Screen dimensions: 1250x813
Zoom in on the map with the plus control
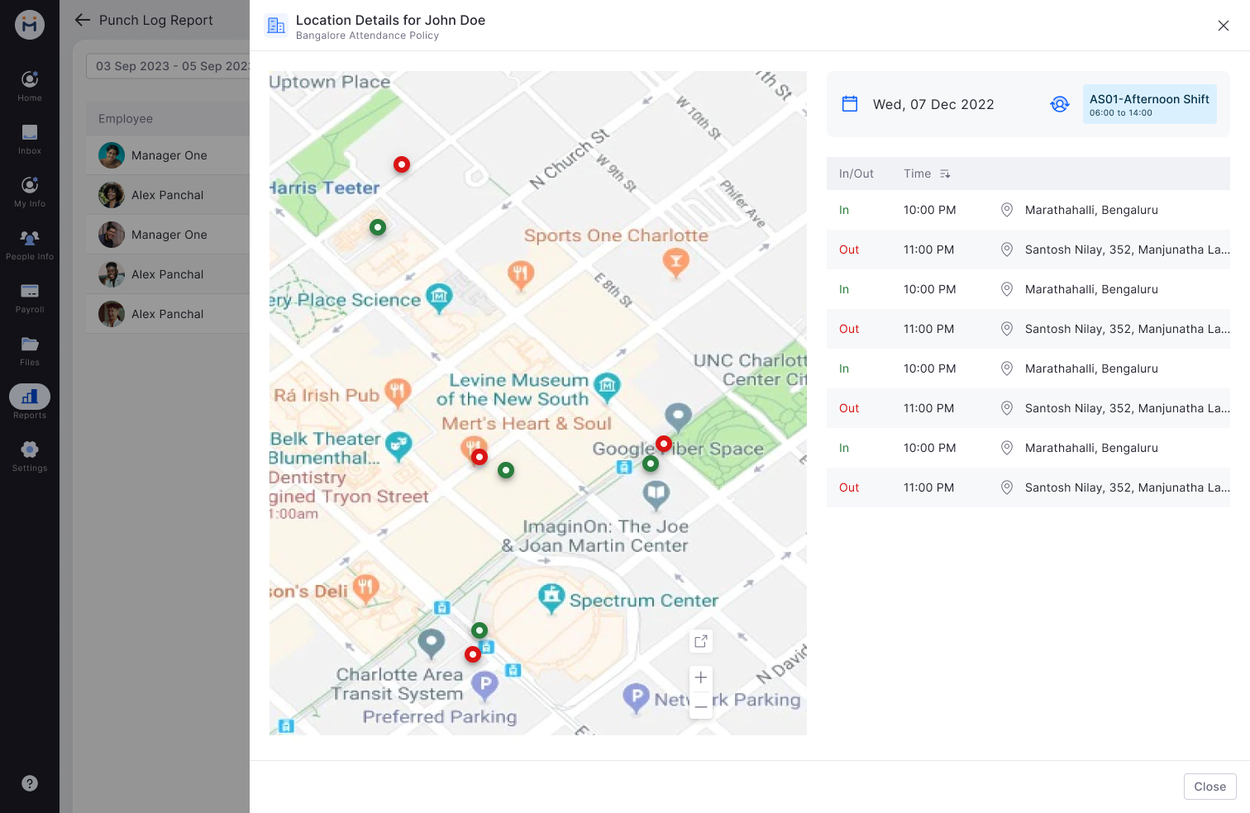pos(700,677)
